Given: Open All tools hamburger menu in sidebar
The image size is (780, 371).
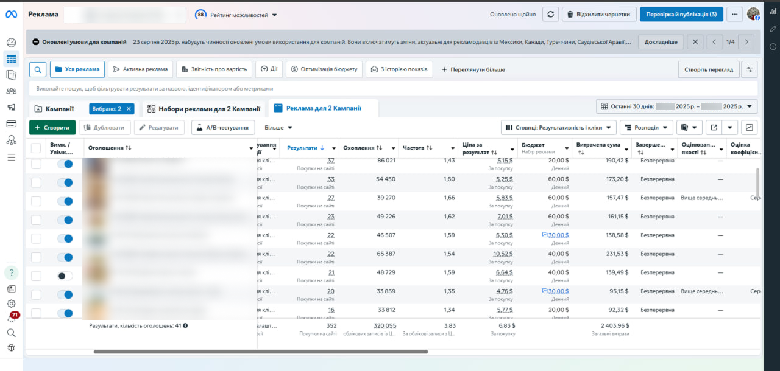Looking at the screenshot, I should [11, 157].
